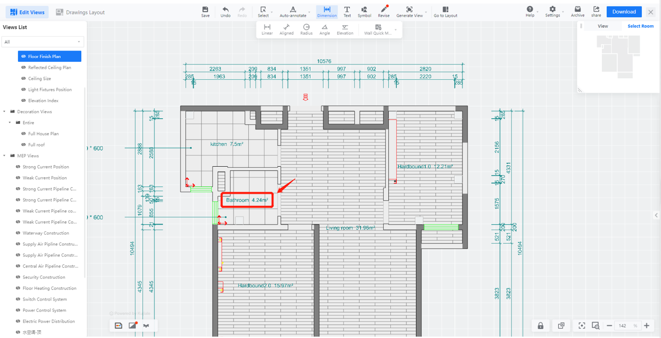Collapse the MEP Views folder

(5, 156)
